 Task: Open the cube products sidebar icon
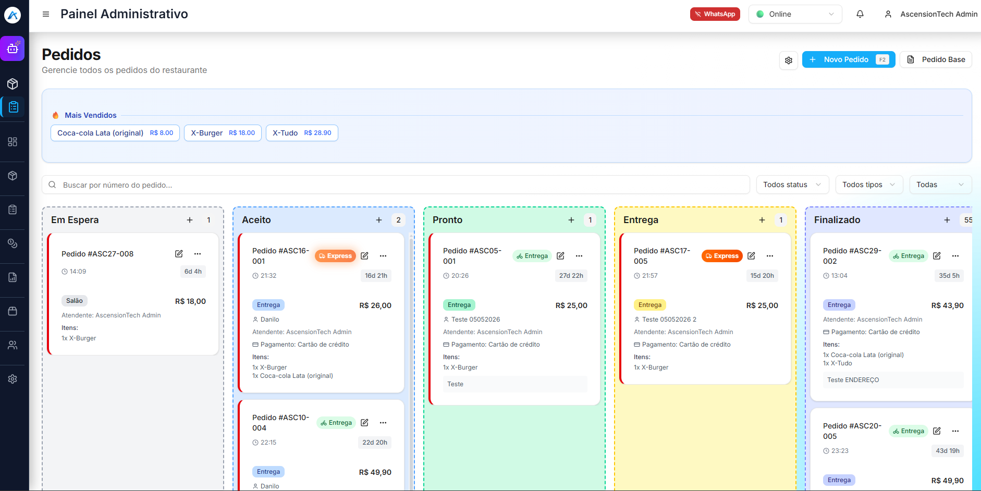[x=13, y=84]
